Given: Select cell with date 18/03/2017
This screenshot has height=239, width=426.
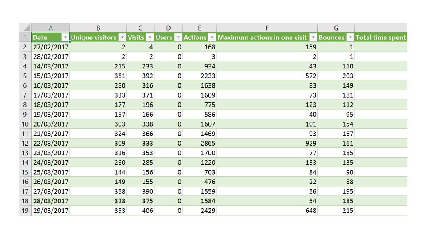Looking at the screenshot, I should point(50,105).
